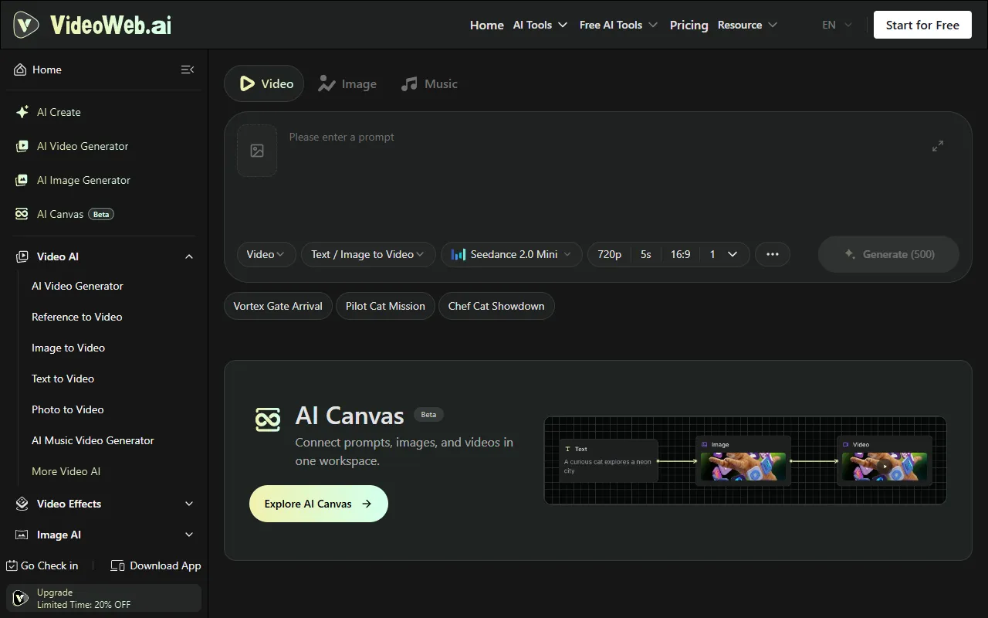Click the VideoWeb.ai logo
Image resolution: width=988 pixels, height=618 pixels.
coord(93,25)
